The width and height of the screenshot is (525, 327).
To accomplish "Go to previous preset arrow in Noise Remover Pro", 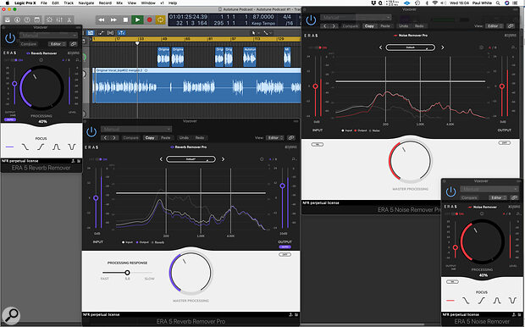I will pyautogui.click(x=380, y=47).
